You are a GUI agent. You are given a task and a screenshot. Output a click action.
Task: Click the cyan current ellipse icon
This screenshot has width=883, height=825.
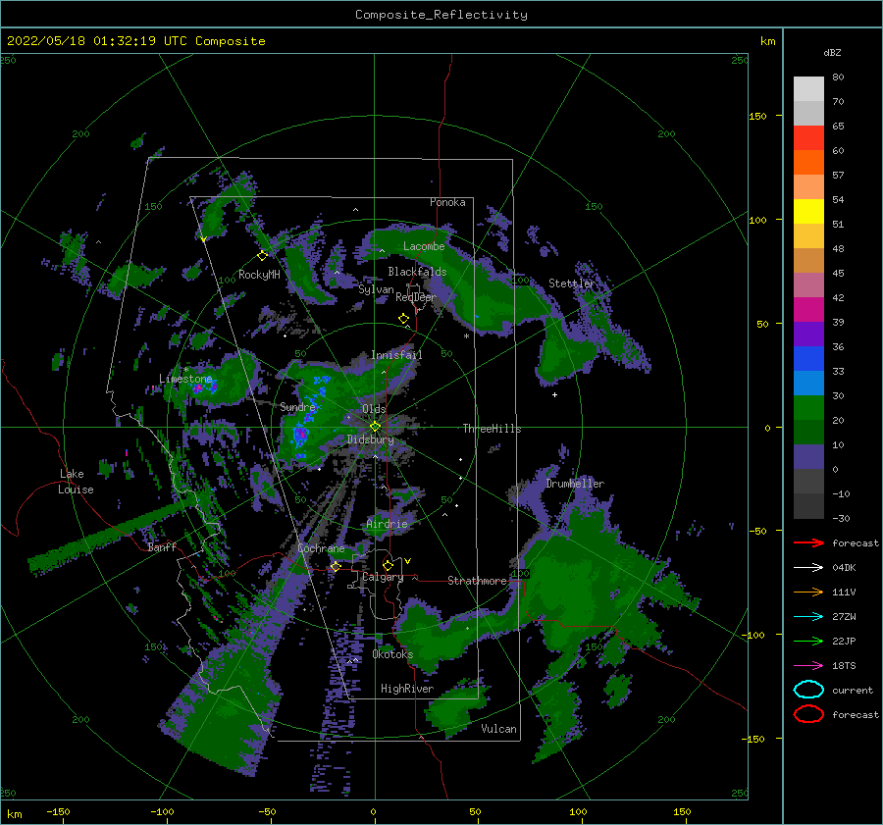tap(808, 690)
